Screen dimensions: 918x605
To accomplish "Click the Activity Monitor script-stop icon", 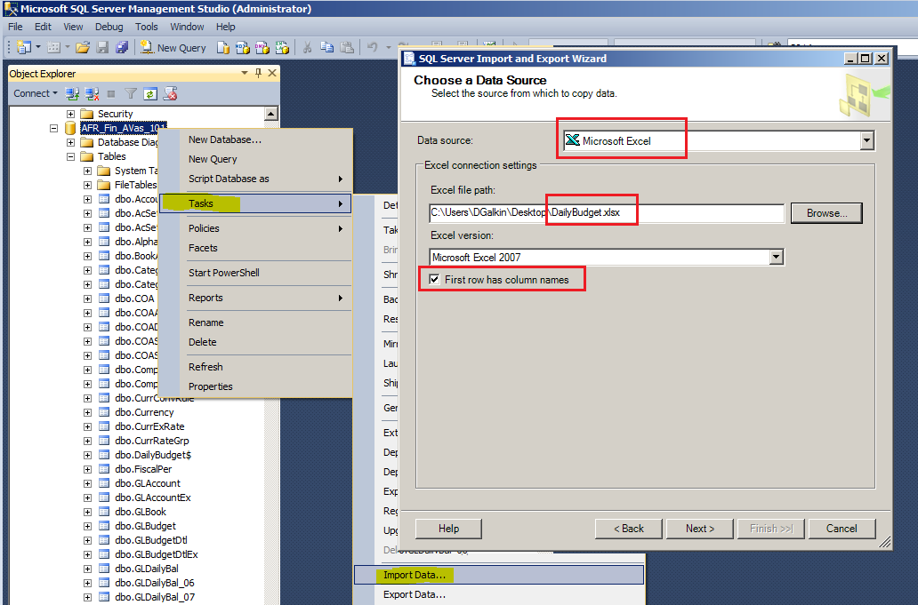I will coord(171,93).
